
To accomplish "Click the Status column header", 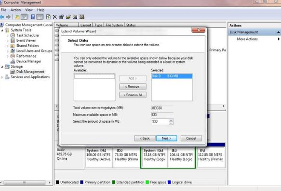I will pos(131,25).
